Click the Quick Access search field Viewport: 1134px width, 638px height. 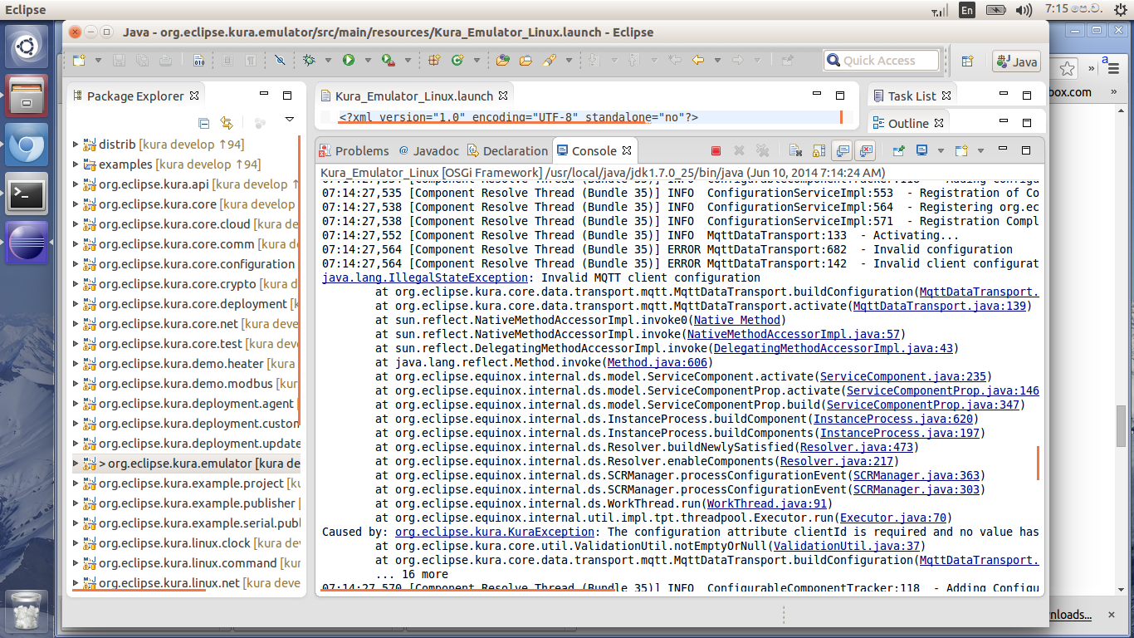point(881,61)
